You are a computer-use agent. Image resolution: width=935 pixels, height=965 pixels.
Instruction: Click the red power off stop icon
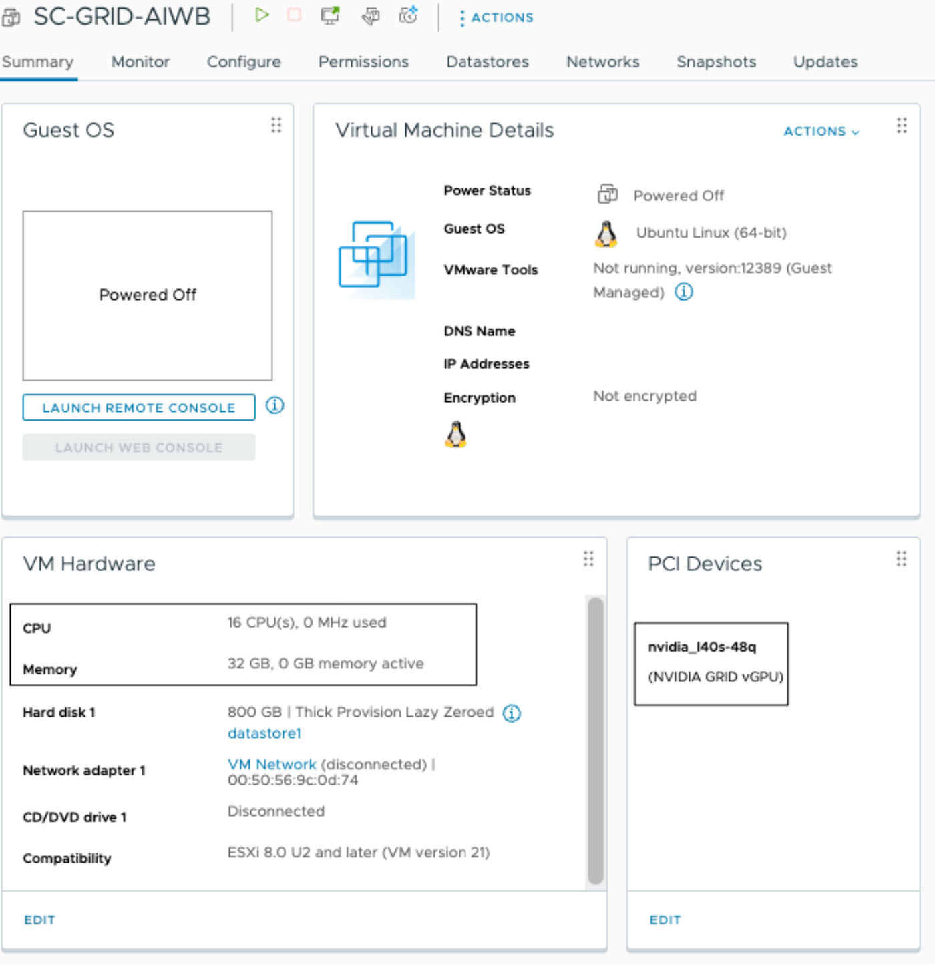(294, 15)
